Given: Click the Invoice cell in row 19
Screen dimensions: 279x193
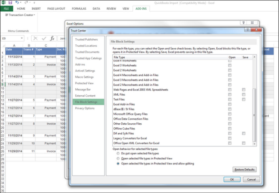Looking at the screenshot, I should point(46,124).
